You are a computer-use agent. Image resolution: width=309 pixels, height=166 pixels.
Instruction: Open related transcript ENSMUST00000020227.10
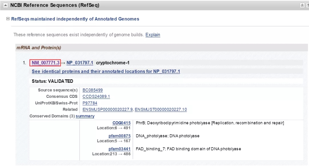tap(160, 110)
